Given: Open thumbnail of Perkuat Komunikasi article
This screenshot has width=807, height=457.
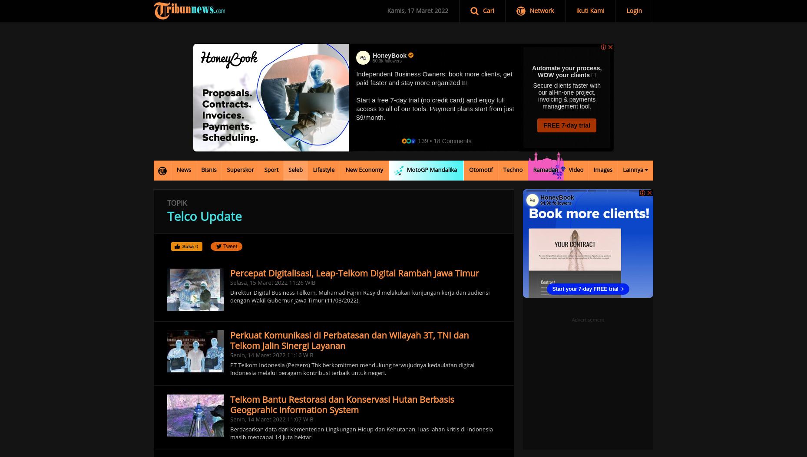Looking at the screenshot, I should (195, 351).
